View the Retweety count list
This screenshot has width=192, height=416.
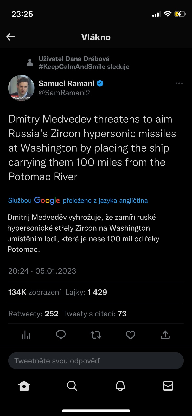coord(33,314)
